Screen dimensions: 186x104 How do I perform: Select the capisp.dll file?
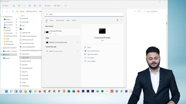[24, 65]
